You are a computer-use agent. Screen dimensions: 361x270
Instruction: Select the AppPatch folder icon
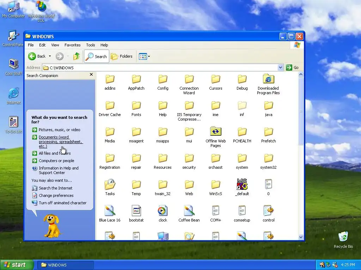(136, 79)
